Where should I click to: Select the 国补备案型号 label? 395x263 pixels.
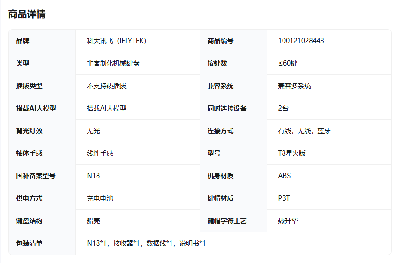click(x=36, y=176)
